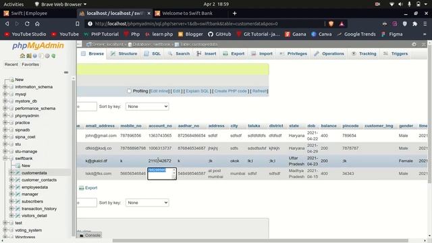Collapse all tree items via link icon
Screen dimensions: 432x243
[66, 72]
